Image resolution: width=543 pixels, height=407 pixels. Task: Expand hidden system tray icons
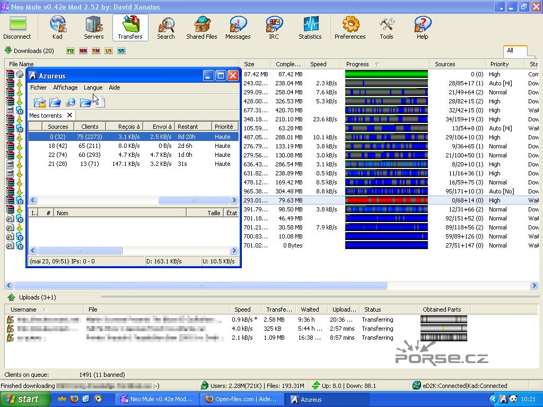(494, 399)
